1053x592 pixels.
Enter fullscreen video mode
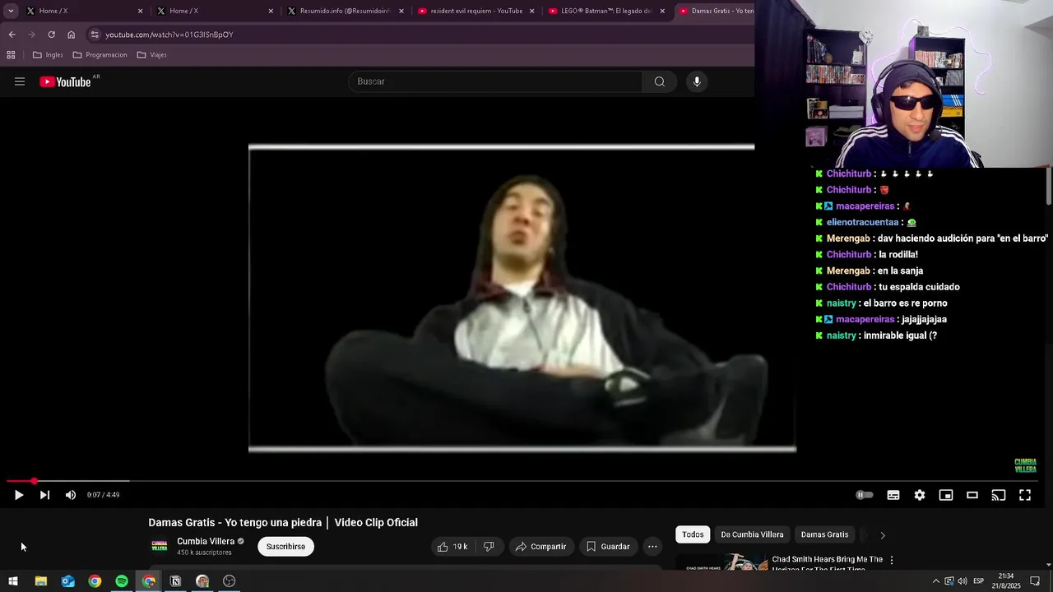(x=1025, y=495)
